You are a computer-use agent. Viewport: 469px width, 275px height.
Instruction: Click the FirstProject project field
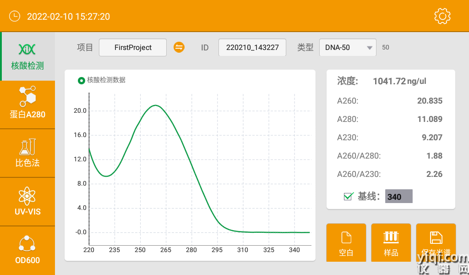133,47
